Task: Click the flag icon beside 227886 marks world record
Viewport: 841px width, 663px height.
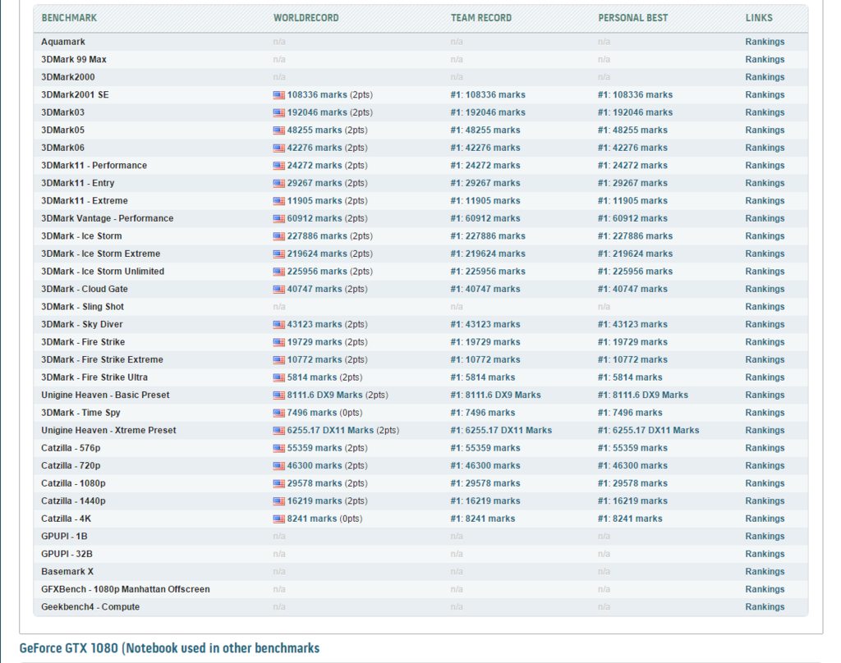Action: coord(279,236)
